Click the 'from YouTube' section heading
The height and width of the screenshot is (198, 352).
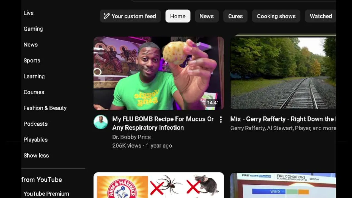[42, 180]
